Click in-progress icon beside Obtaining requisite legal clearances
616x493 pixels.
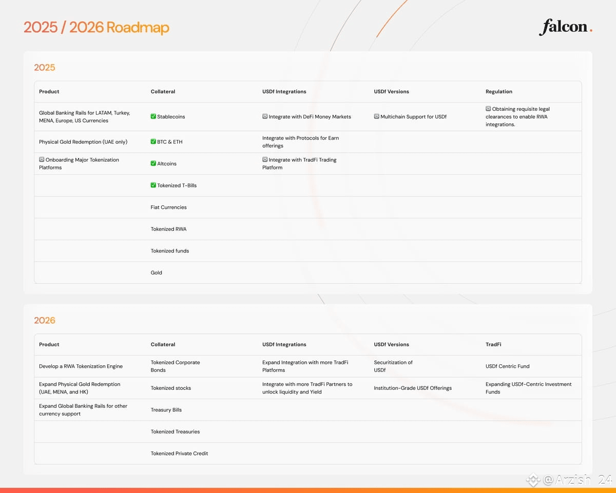point(488,109)
